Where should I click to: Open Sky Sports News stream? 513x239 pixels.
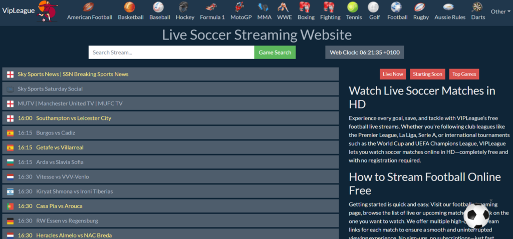170,74
